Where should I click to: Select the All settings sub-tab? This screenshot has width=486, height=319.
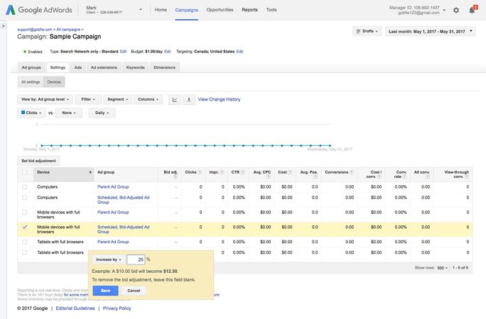pos(31,82)
